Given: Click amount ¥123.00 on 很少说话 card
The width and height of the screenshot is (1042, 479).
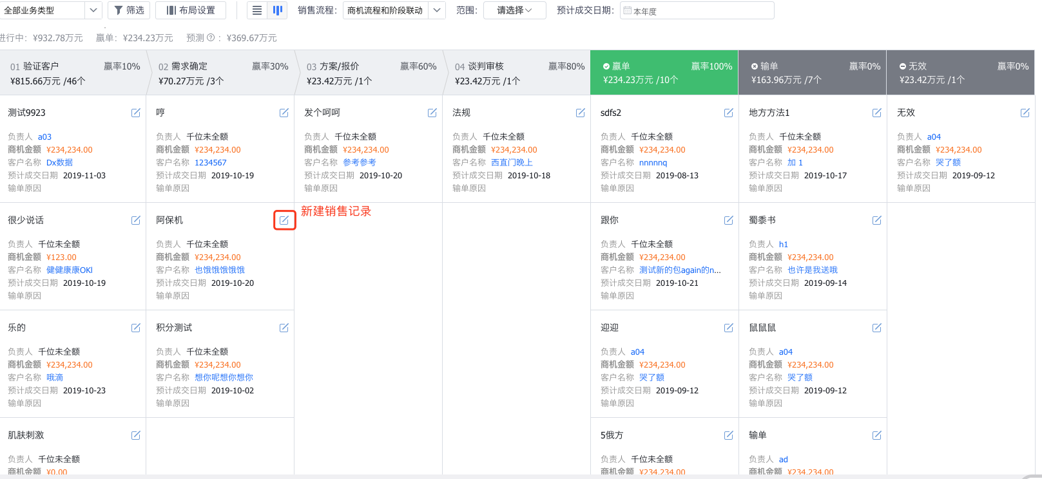Looking at the screenshot, I should pos(61,258).
